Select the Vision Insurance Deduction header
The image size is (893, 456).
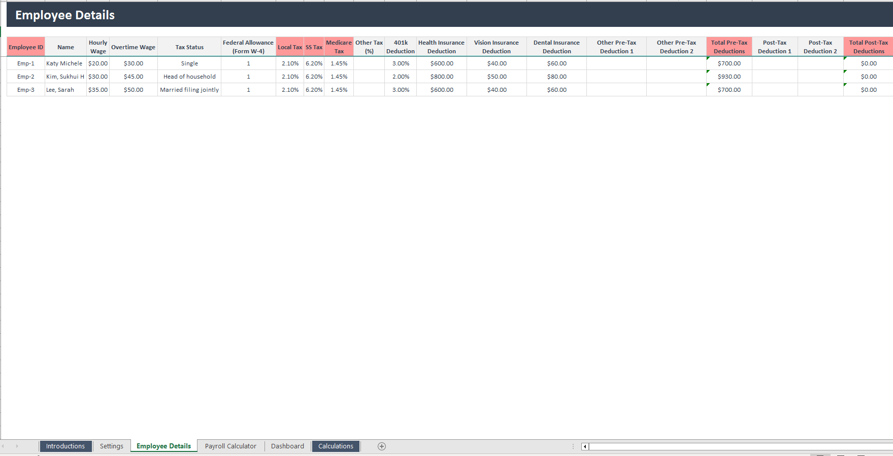click(497, 47)
